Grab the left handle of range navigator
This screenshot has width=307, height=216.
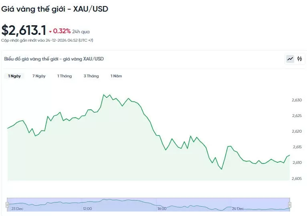[7, 205]
